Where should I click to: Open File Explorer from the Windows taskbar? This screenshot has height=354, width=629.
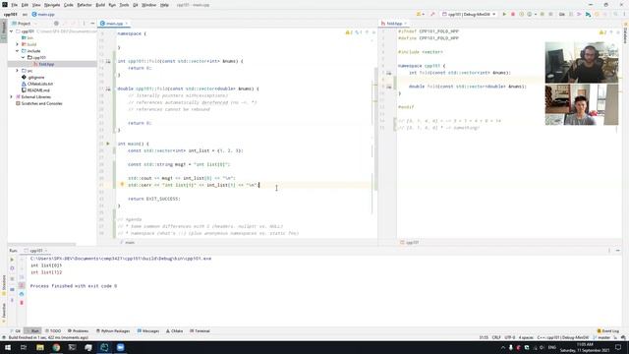tap(39, 347)
